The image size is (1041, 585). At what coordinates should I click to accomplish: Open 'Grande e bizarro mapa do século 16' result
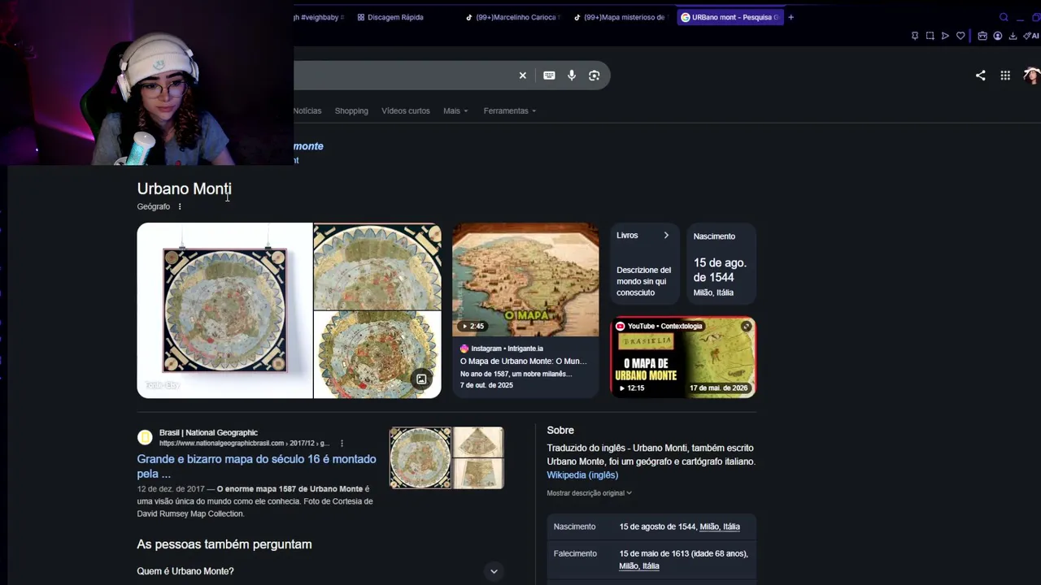coord(256,466)
